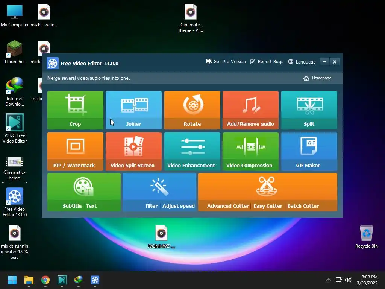Click the Free Video Editor logo icon

coord(53,63)
